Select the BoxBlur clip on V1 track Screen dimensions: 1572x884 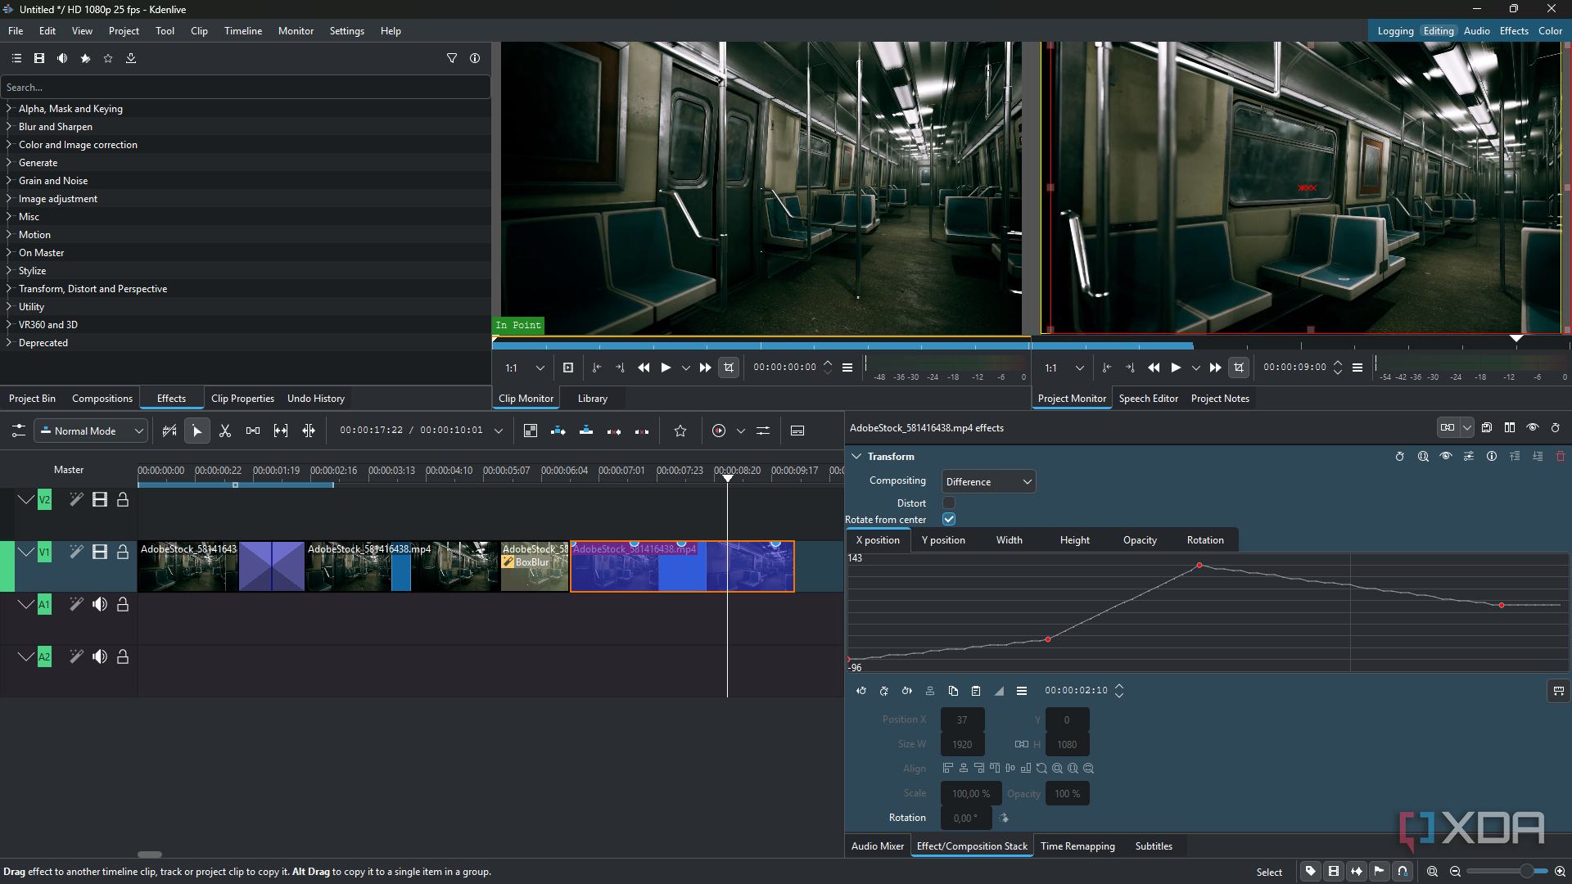[x=535, y=566]
